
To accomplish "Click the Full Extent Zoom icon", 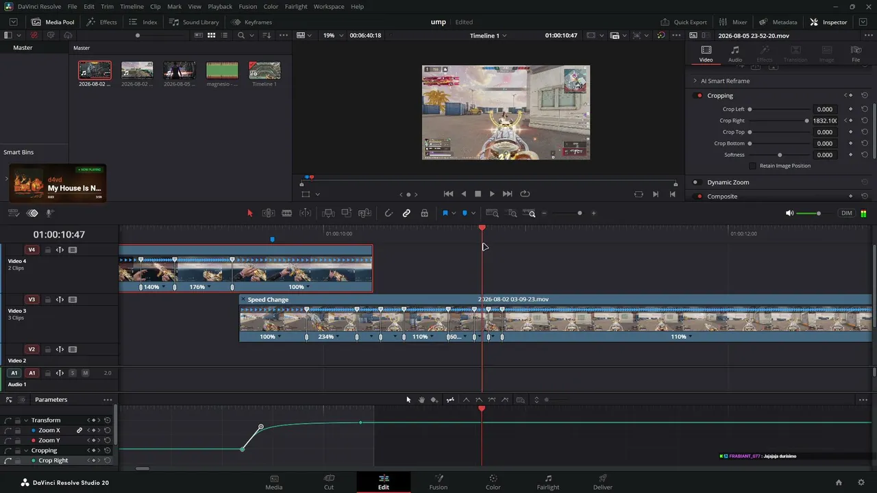I will tap(492, 213).
